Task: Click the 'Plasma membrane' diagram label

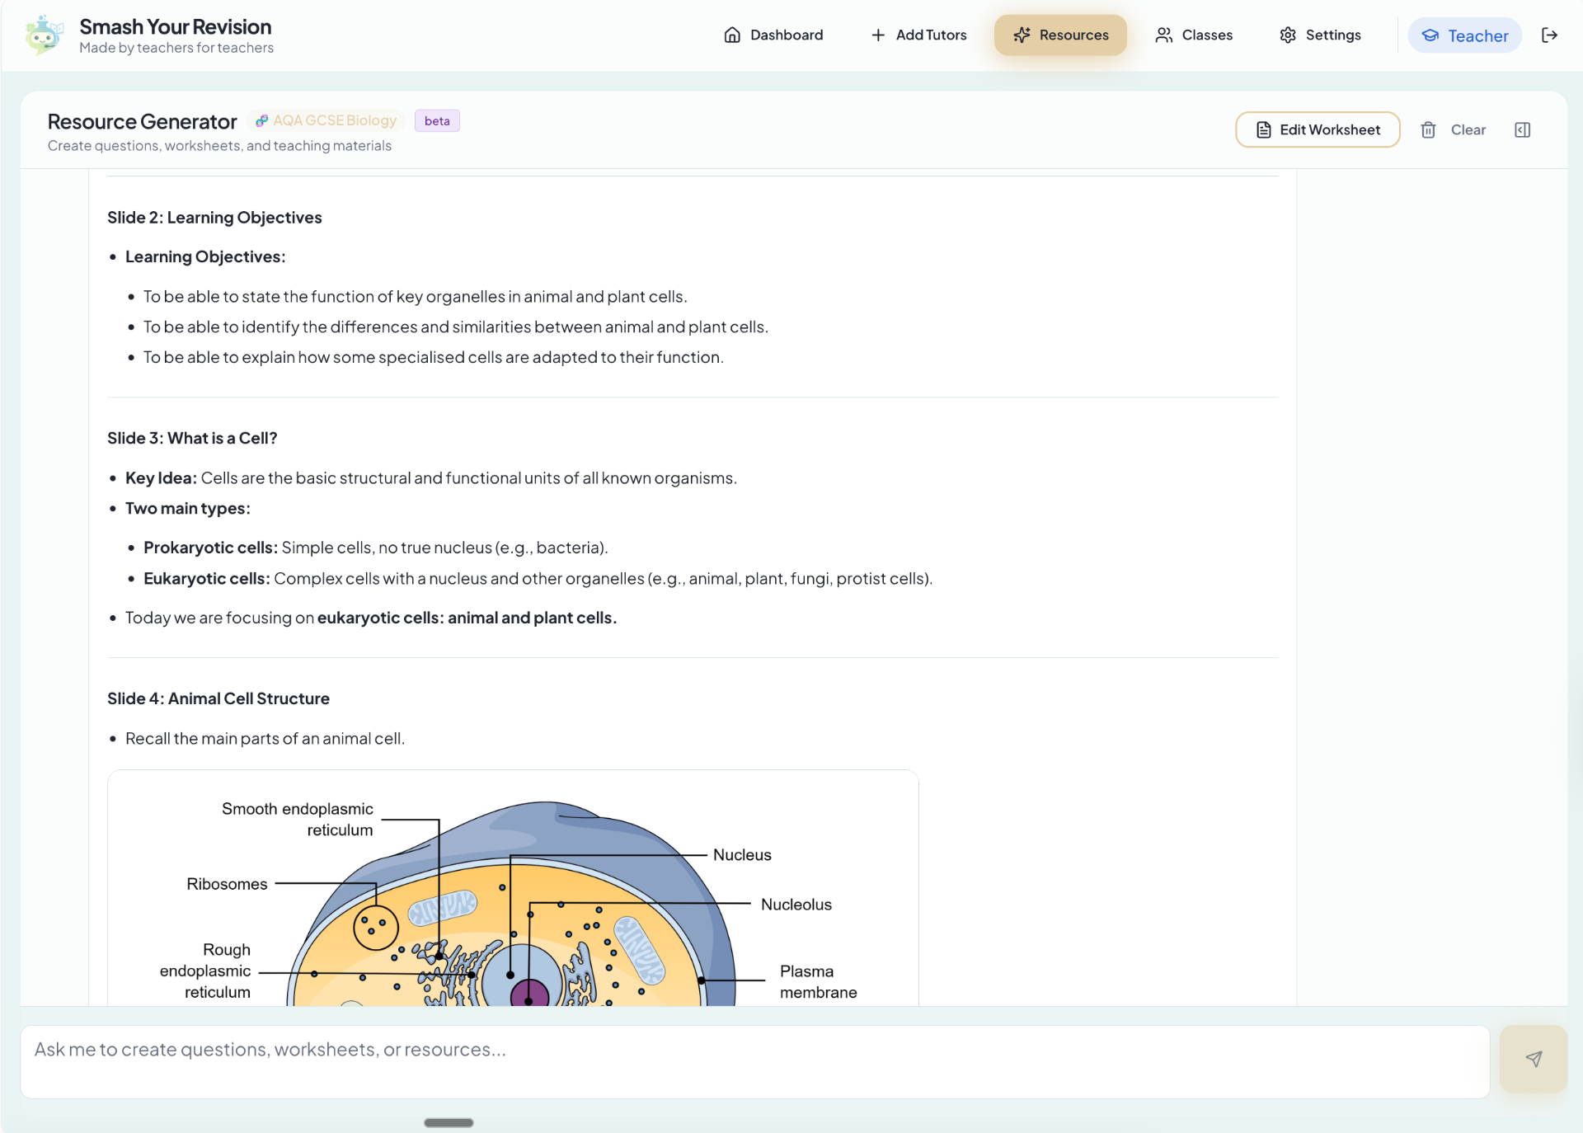Action: pos(819,982)
